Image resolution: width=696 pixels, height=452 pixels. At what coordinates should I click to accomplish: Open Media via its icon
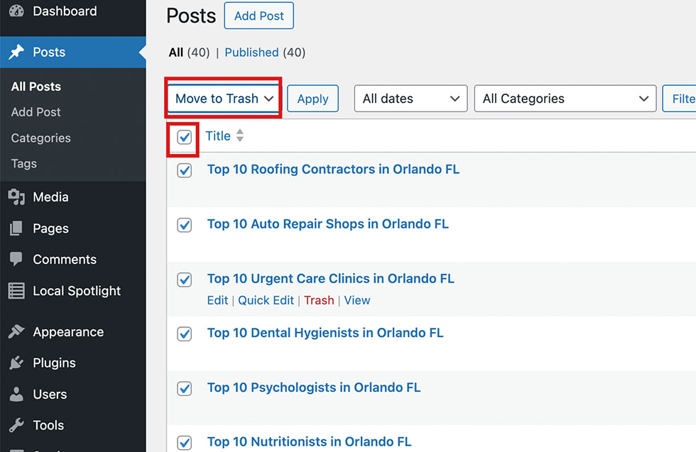pyautogui.click(x=16, y=197)
